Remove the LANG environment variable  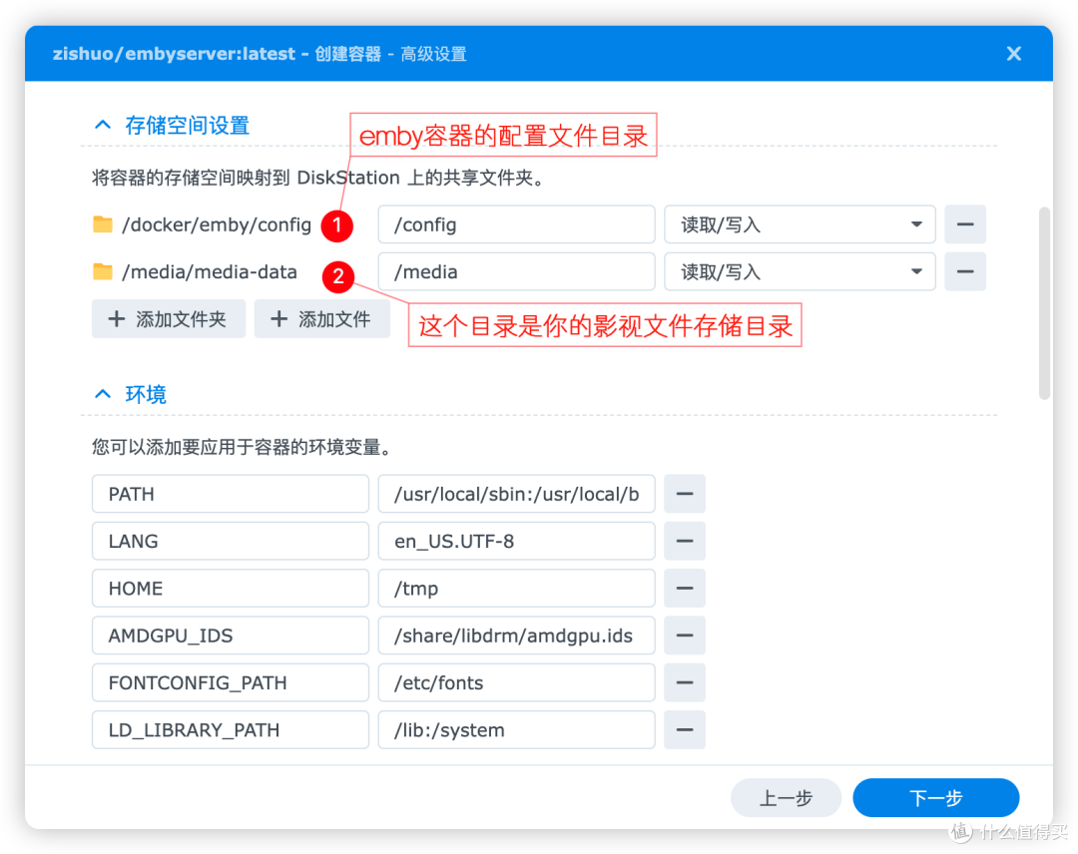pyautogui.click(x=685, y=541)
